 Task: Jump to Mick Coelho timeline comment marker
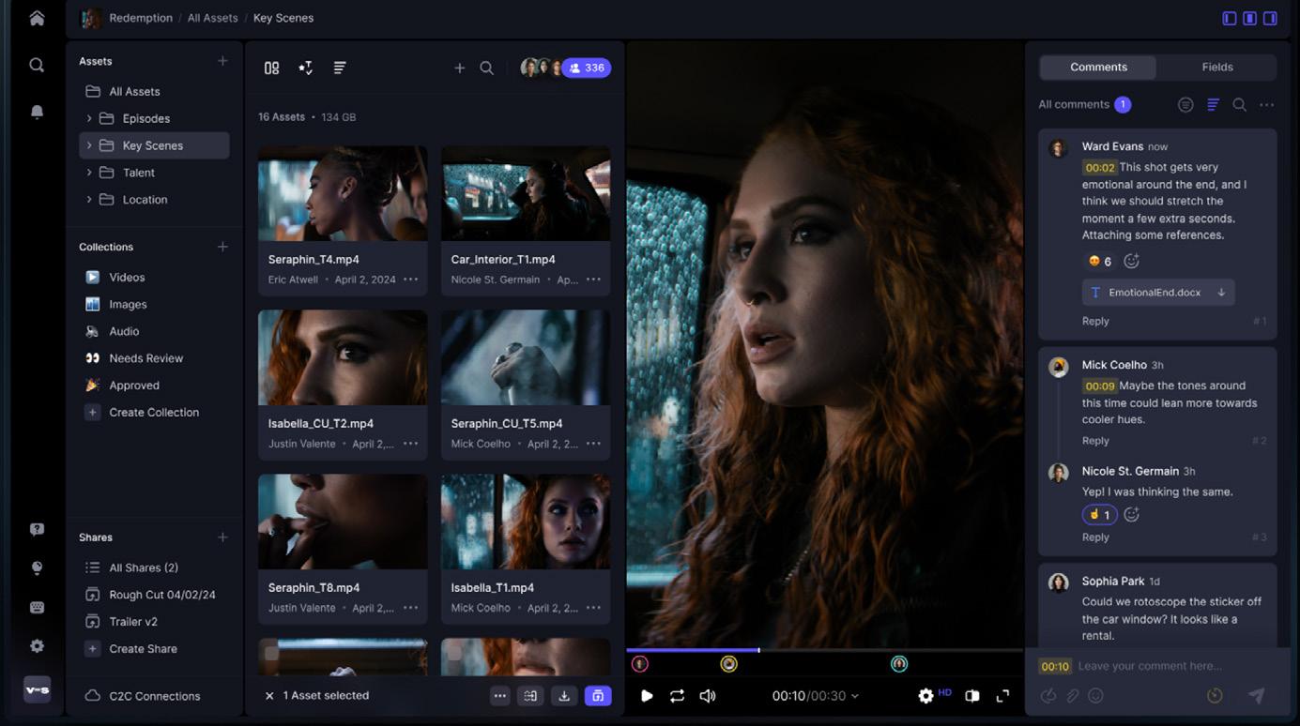728,664
